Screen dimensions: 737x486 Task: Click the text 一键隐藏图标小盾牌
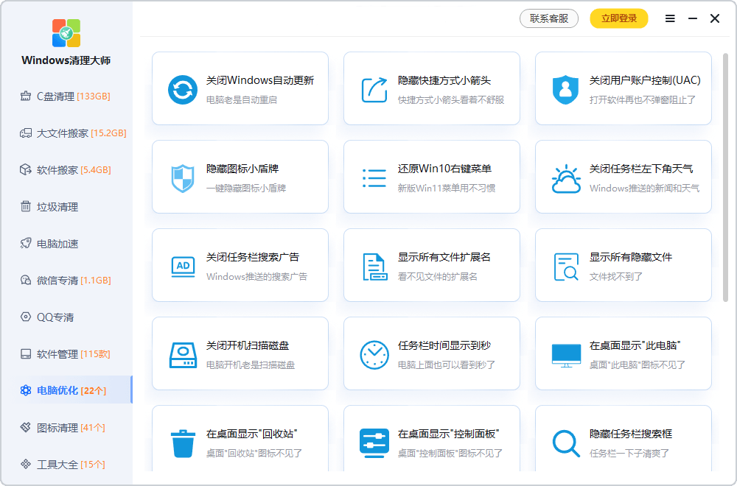point(246,189)
